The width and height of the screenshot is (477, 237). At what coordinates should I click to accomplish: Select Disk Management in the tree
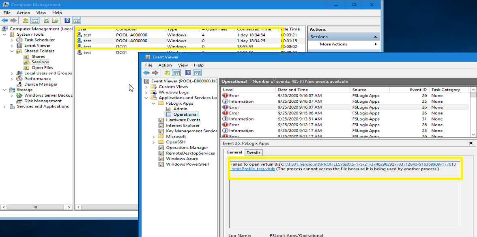click(43, 101)
